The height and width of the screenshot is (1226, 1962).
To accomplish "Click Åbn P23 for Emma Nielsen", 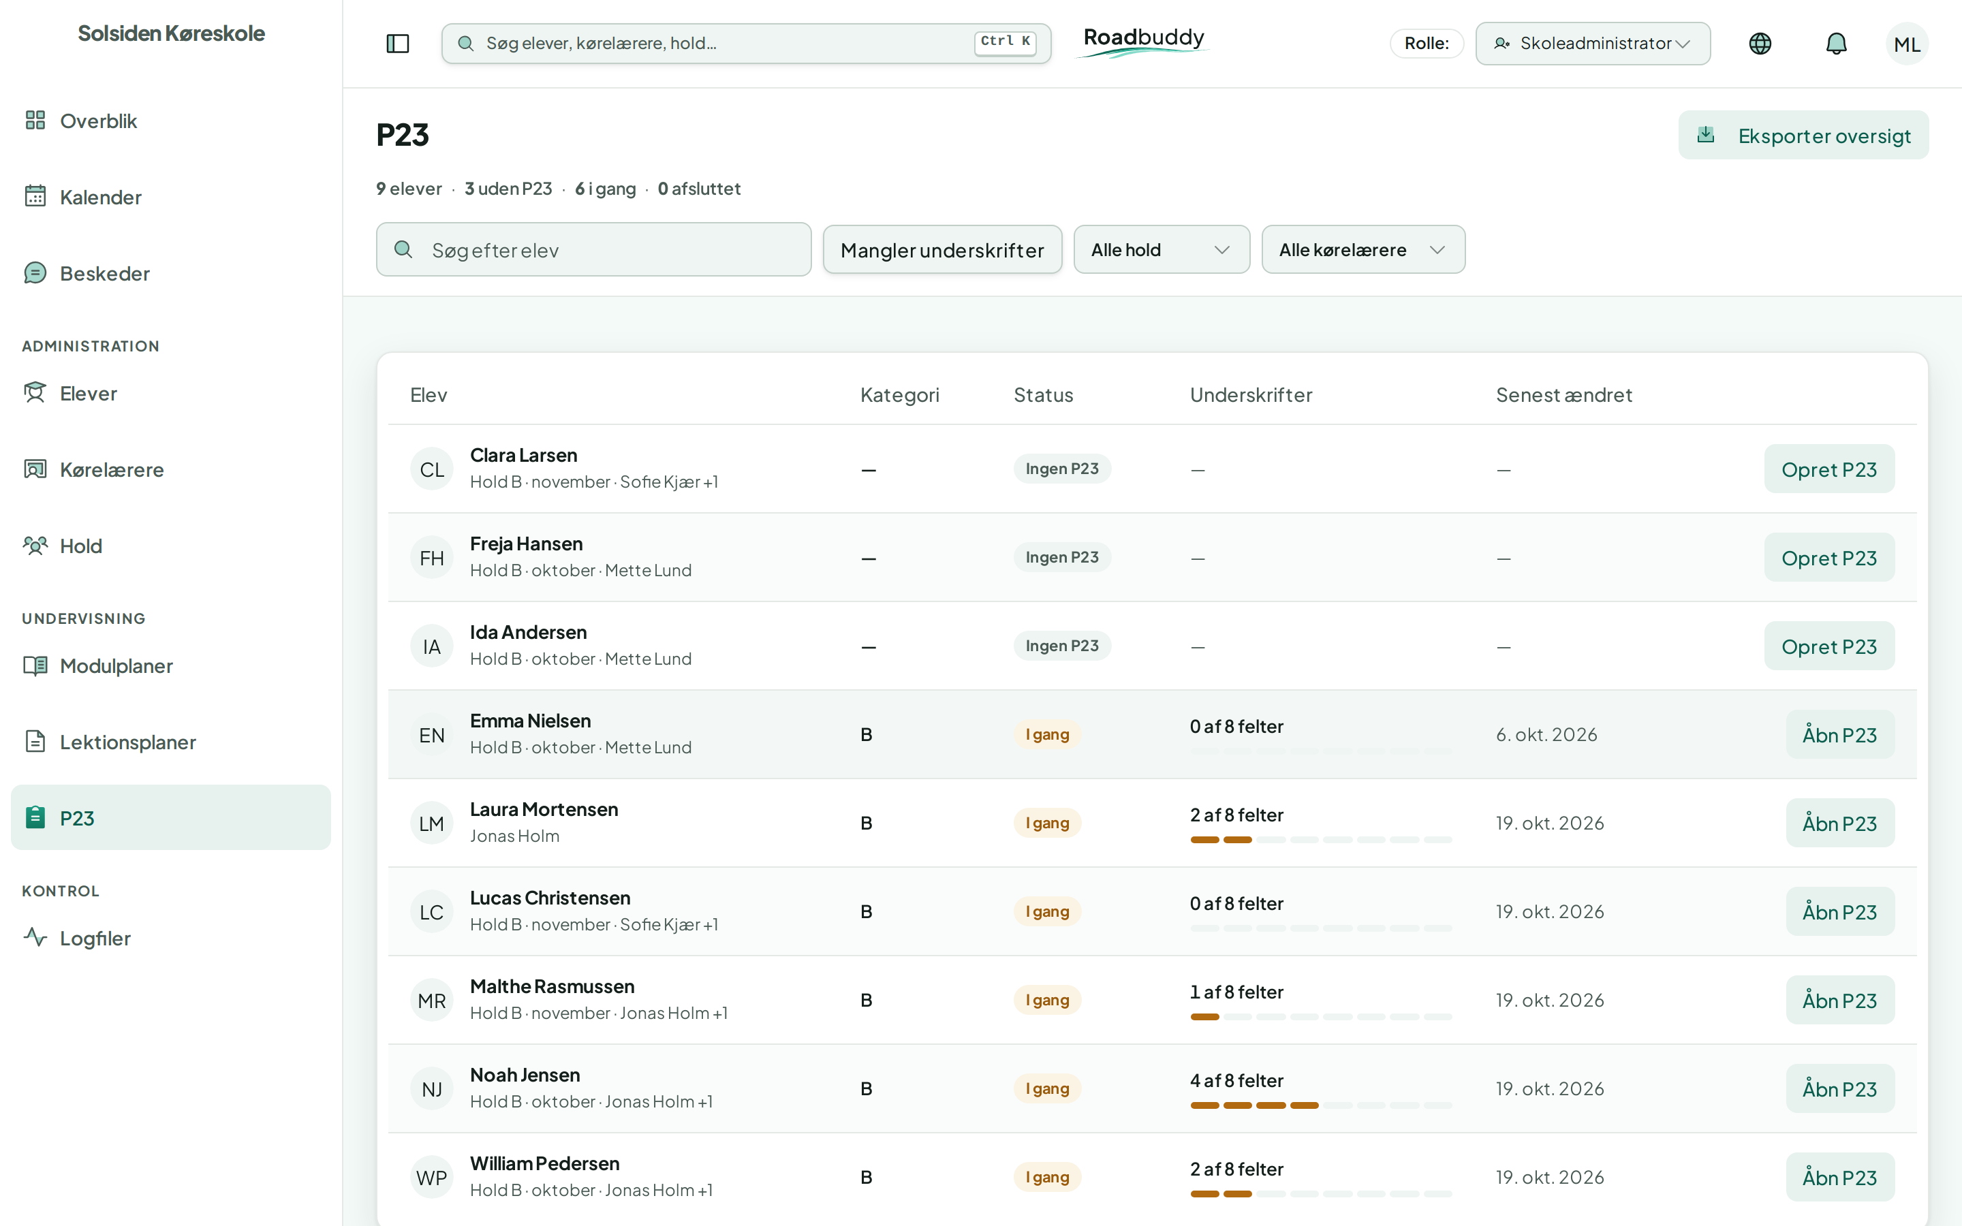I will click(1839, 736).
